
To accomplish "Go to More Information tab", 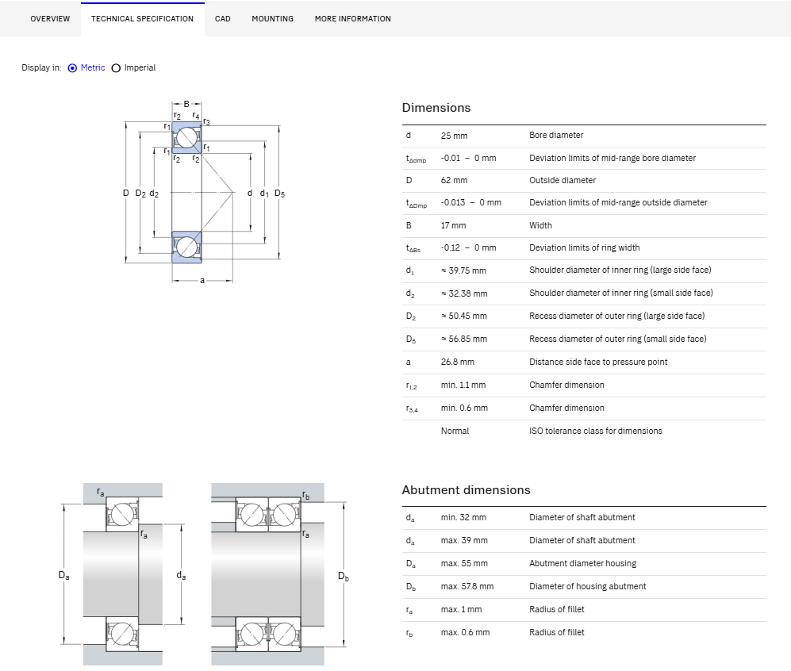I will coord(352,19).
